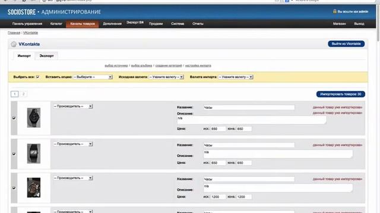Open the 'Экспорт ВЯ' menu
Image resolution: width=380 pixels, height=213 pixels.
pos(135,22)
